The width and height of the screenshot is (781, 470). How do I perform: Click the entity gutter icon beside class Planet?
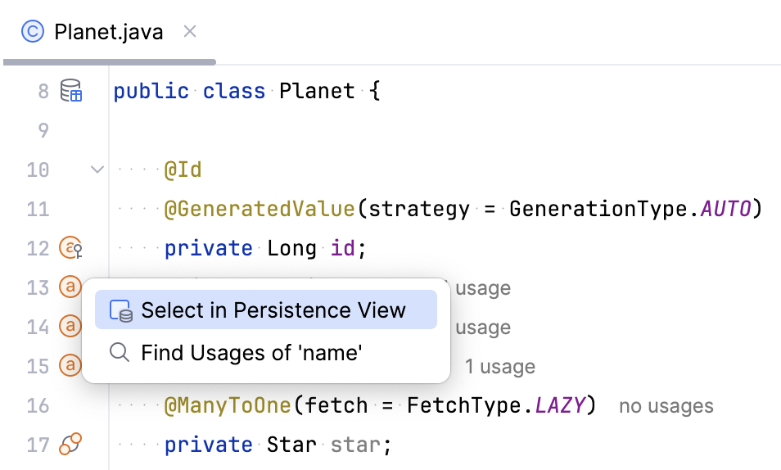72,90
